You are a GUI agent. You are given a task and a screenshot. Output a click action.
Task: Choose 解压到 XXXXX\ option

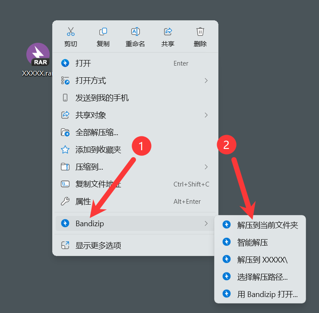[x=260, y=259]
